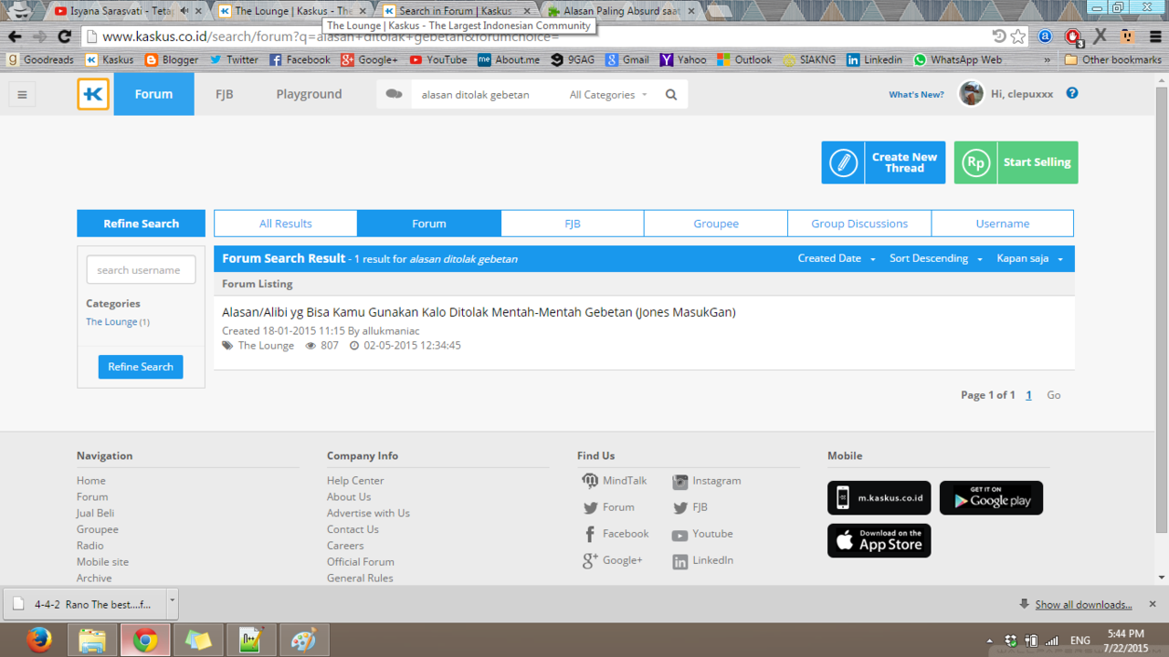Open the Facebook link in footer

tap(616, 534)
